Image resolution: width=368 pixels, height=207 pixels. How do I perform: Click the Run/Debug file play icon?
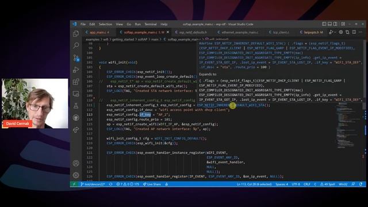[x=331, y=32]
